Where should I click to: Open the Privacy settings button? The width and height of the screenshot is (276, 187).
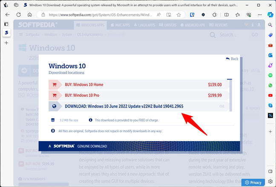coord(253,183)
